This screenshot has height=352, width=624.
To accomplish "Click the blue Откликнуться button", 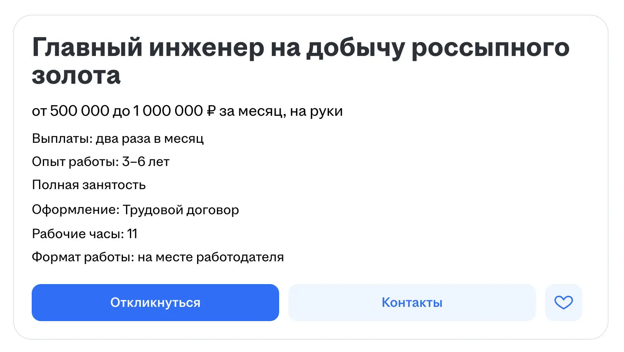I will 155,303.
